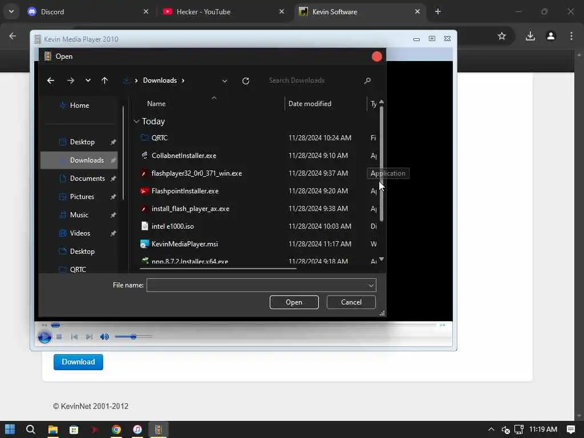Click Kevin Media Player play button
This screenshot has height=438, width=584.
[x=44, y=336]
